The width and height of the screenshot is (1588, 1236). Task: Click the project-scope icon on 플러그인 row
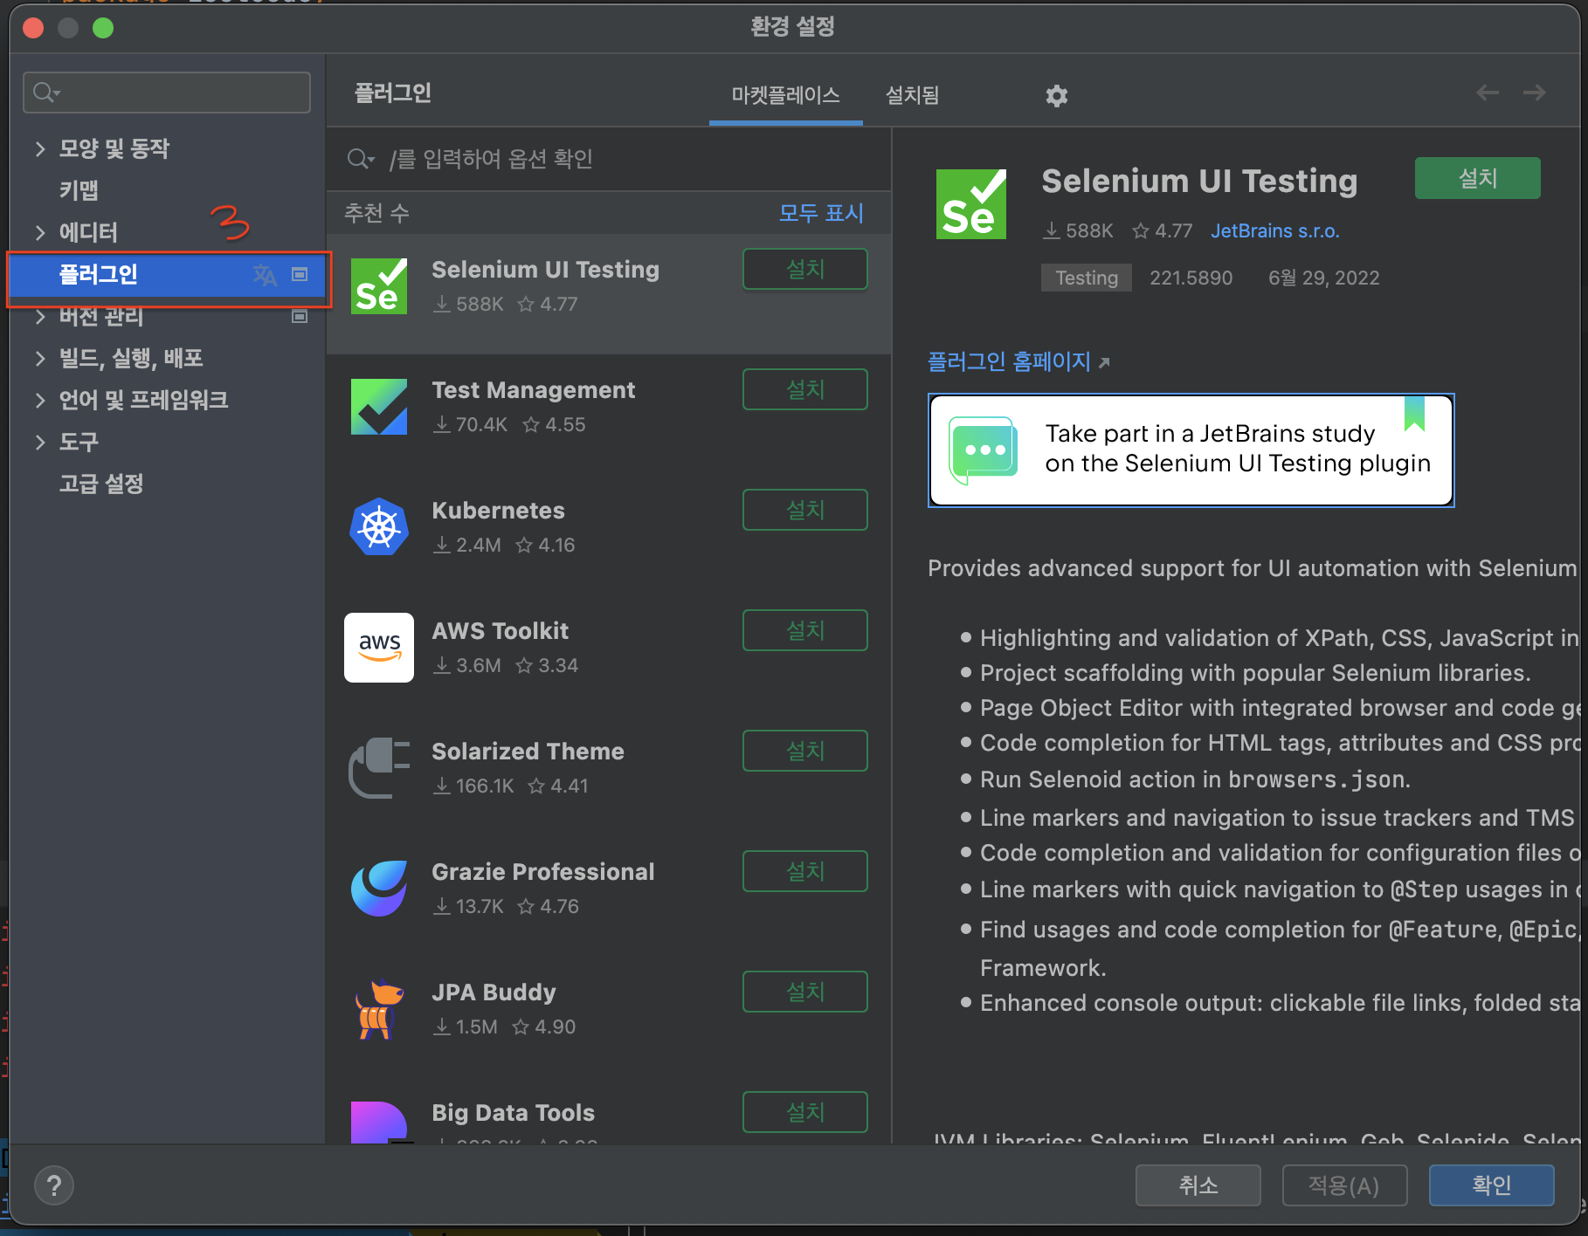pyautogui.click(x=300, y=275)
